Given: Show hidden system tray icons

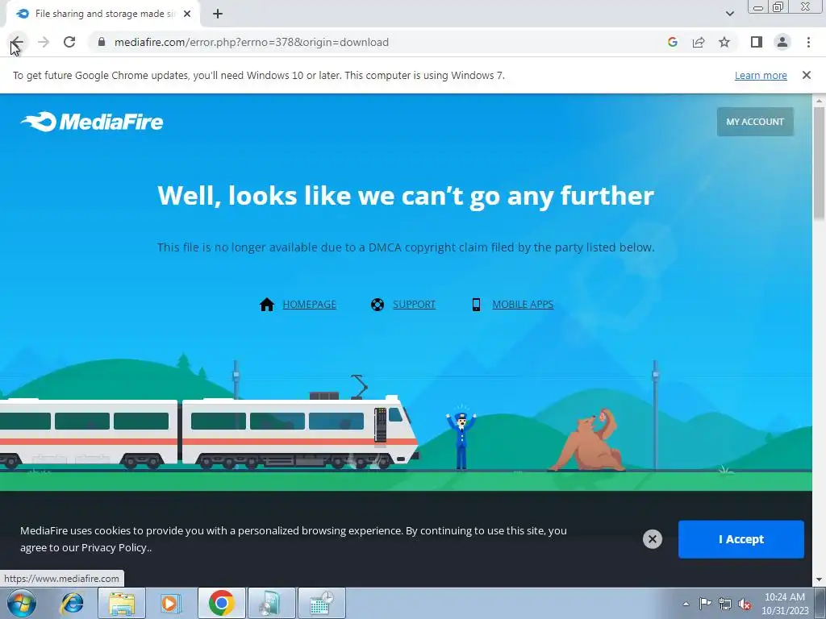Looking at the screenshot, I should (686, 604).
